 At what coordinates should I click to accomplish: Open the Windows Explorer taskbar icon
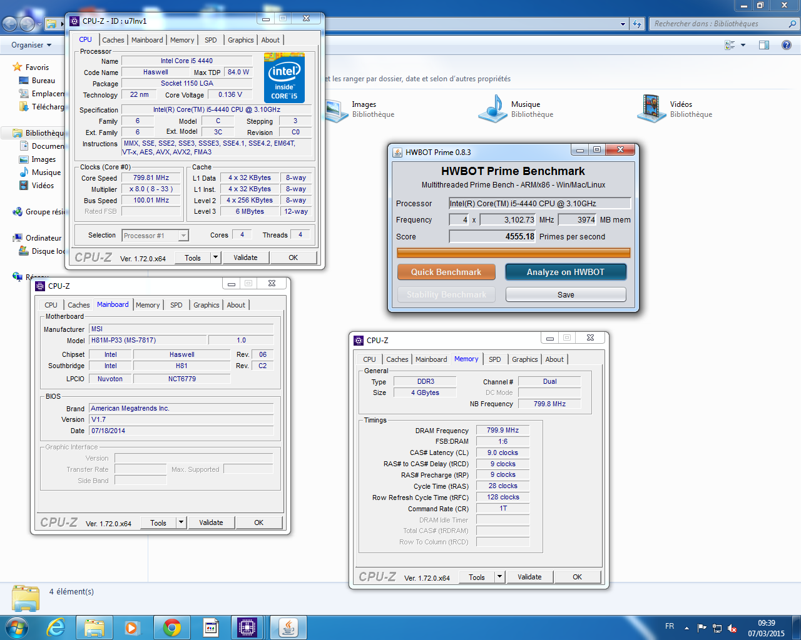coord(94,627)
